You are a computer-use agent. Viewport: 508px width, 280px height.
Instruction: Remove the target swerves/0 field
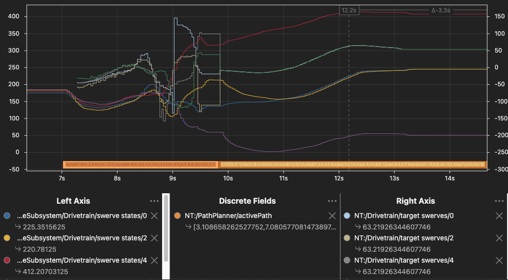click(x=499, y=216)
